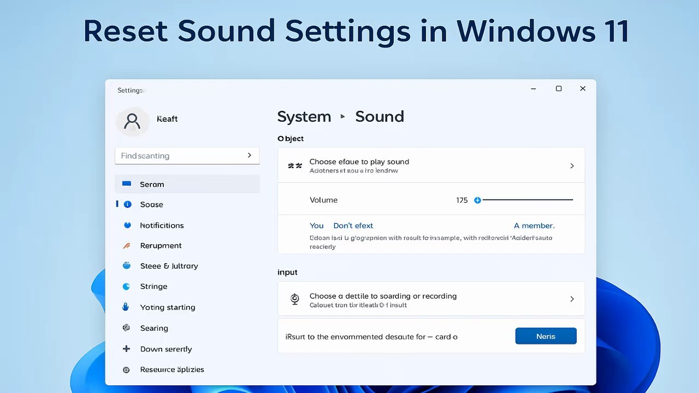This screenshot has height=393, width=699.
Task: Click the Searing sidebar icon
Action: (127, 328)
